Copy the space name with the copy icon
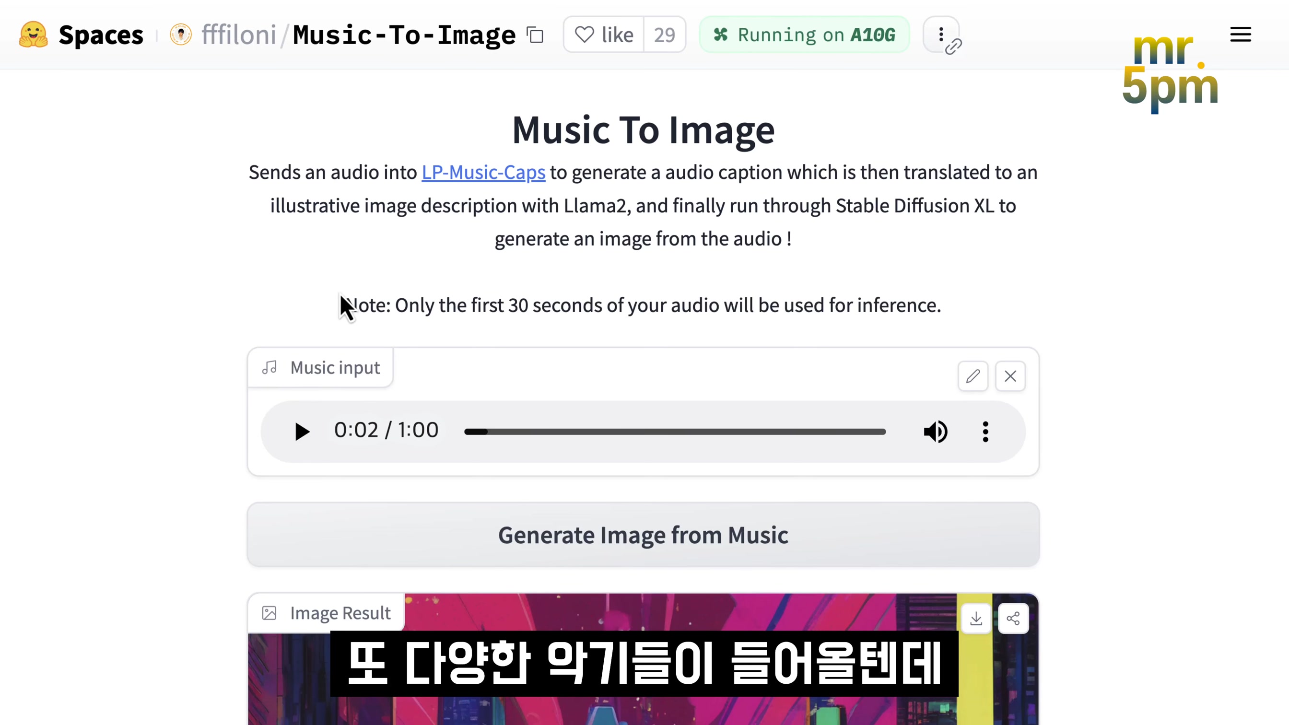Viewport: 1289px width, 725px height. click(535, 35)
